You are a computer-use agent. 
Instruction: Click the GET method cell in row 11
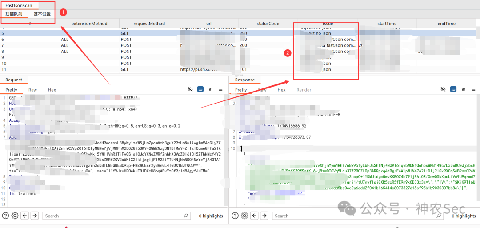124,69
